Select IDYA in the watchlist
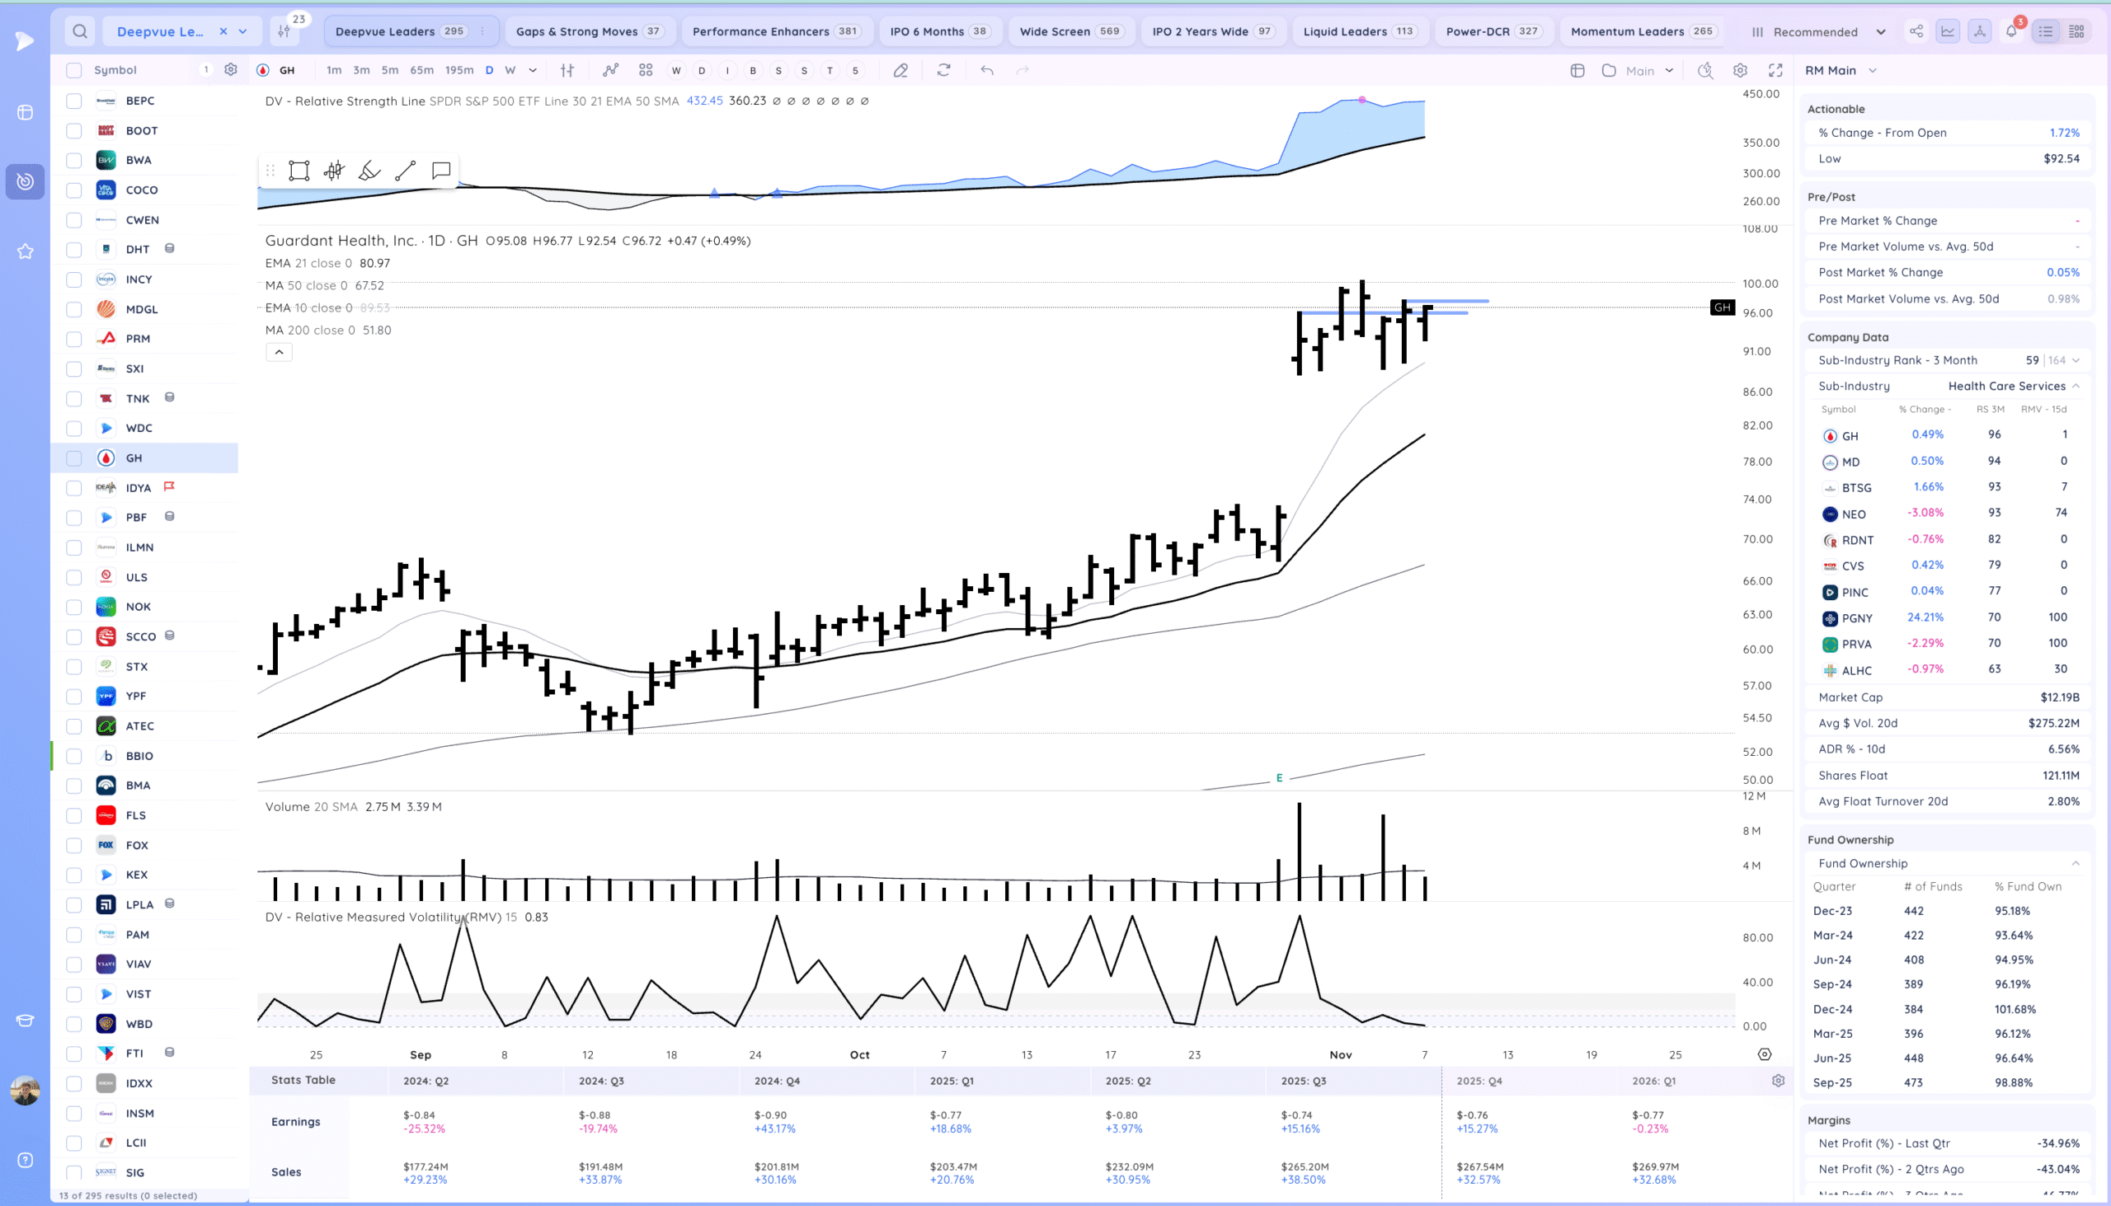The height and width of the screenshot is (1206, 2111). tap(139, 488)
